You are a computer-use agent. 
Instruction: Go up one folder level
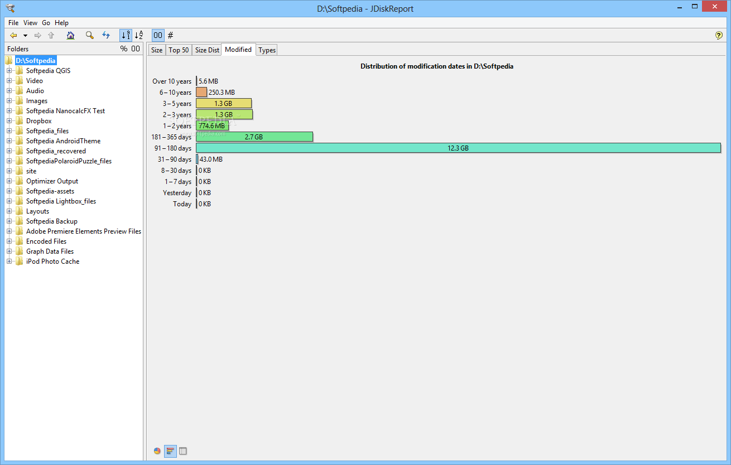tap(51, 35)
